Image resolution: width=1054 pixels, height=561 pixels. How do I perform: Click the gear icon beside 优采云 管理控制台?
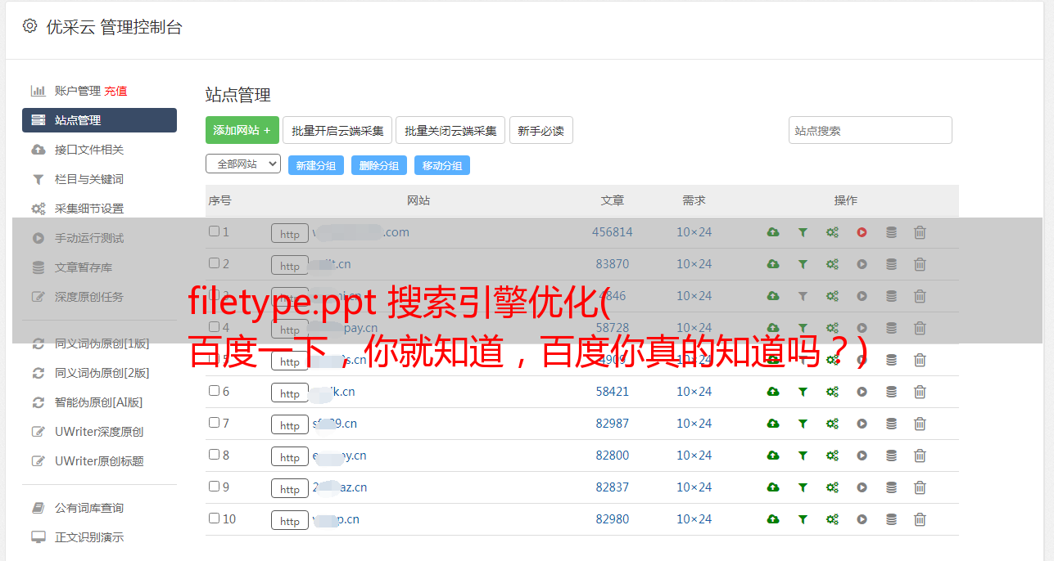[x=30, y=26]
